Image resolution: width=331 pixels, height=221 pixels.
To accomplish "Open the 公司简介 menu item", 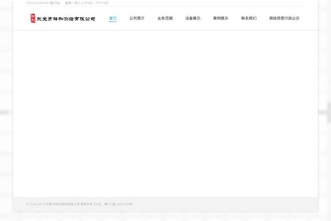I will point(137,18).
